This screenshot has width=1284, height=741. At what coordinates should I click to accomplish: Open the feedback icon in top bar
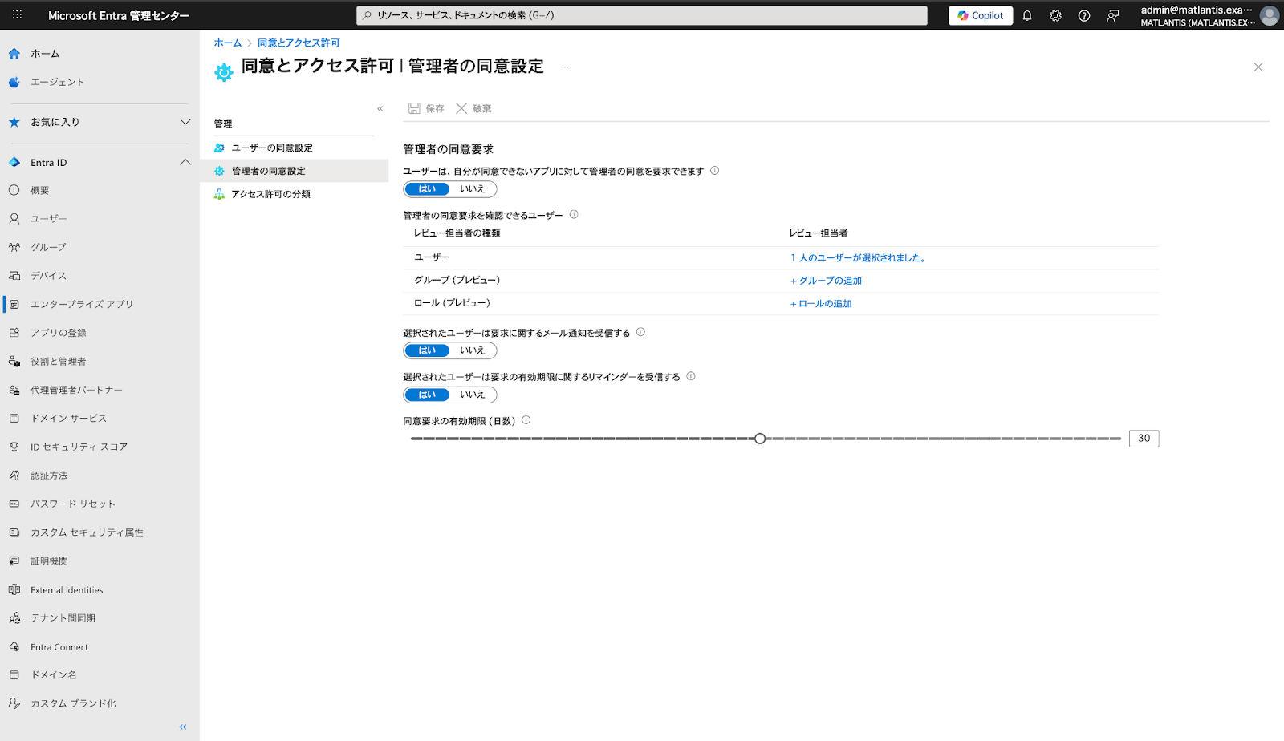click(1113, 16)
